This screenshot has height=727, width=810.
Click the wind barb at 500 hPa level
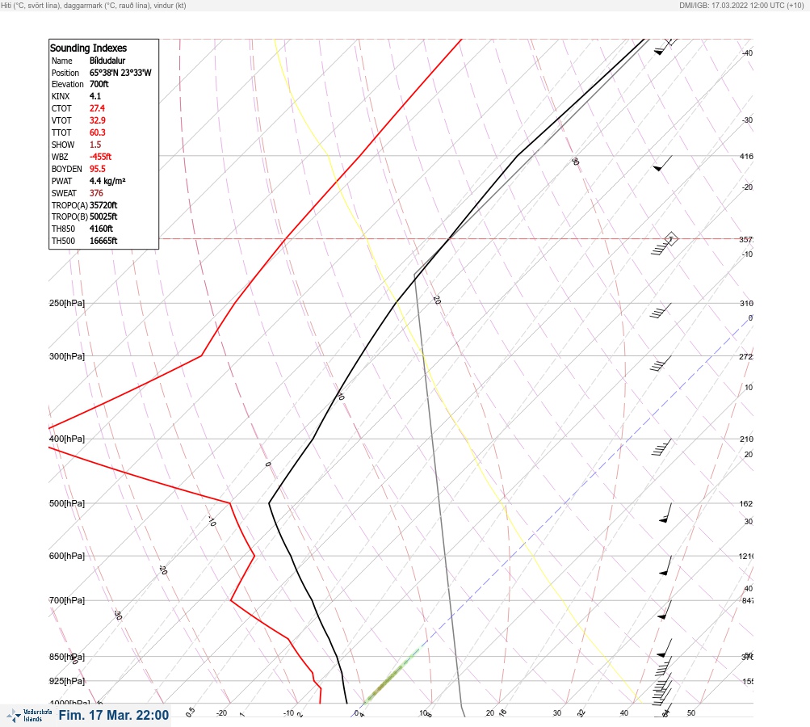(666, 513)
